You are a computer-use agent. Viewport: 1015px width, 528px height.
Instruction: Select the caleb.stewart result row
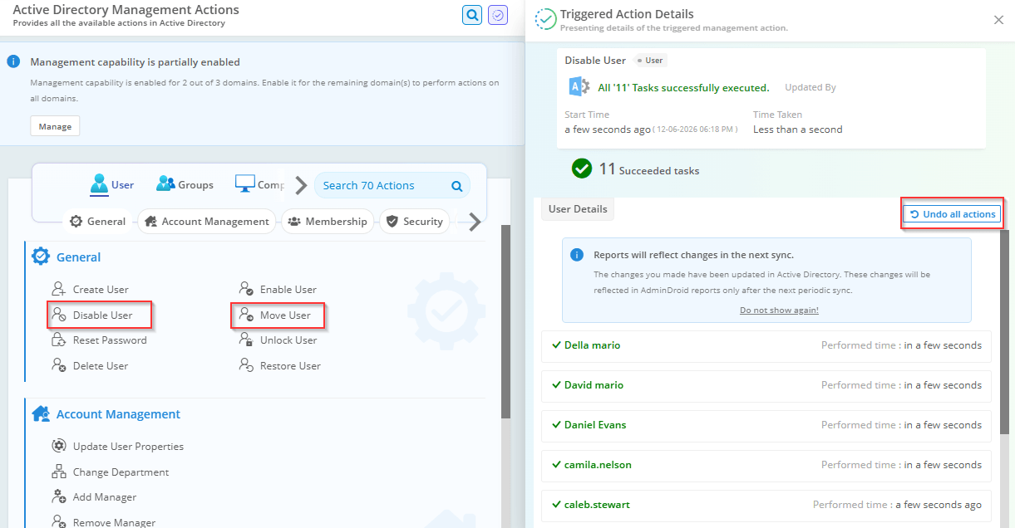[766, 505]
